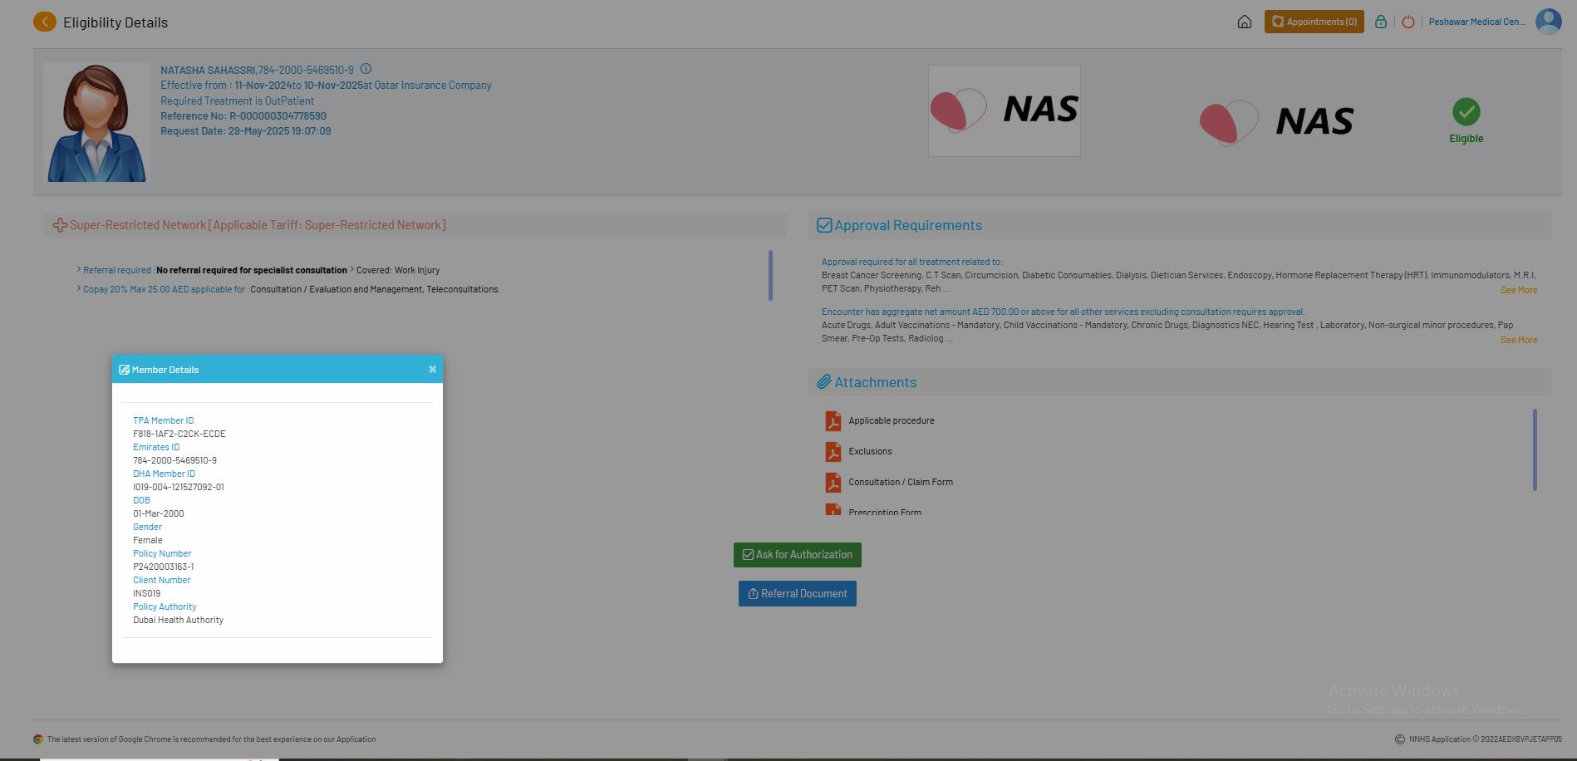The height and width of the screenshot is (761, 1577).
Task: Click the network benefits panel scrollbar
Action: [770, 275]
